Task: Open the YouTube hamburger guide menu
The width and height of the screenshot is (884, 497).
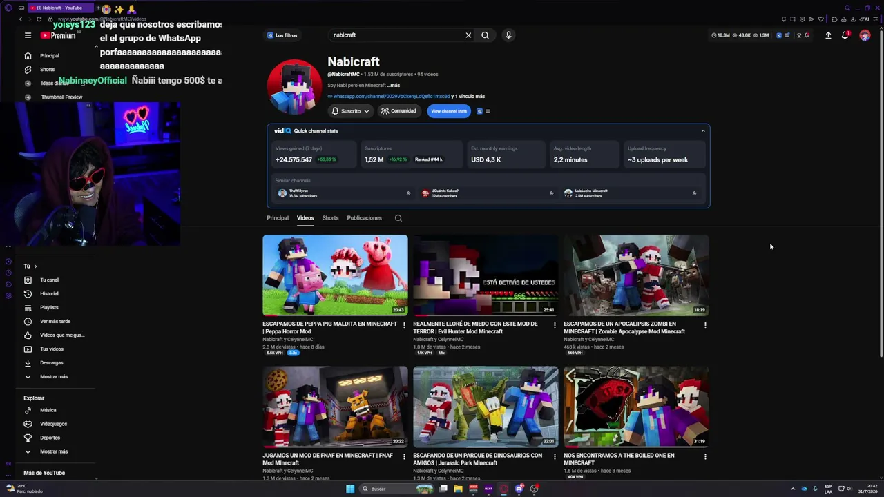Action: 28,35
